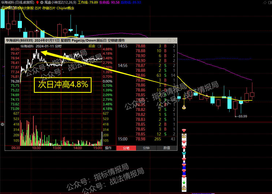Click the ruby gem just above the butterfly
Viewport: 272px width, 194px height.
point(184,147)
